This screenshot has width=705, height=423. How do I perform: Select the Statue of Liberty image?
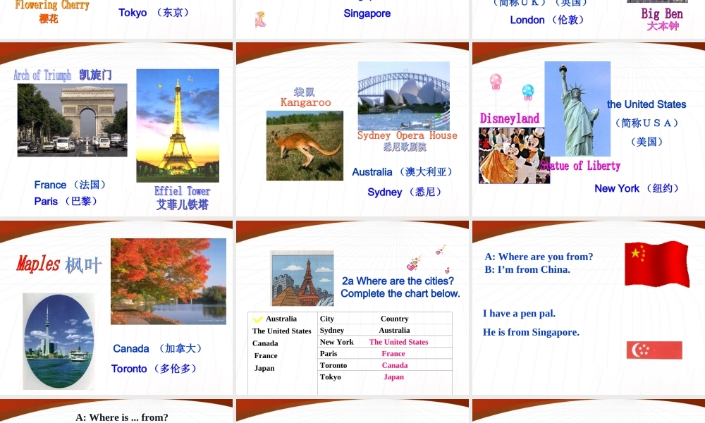578,109
